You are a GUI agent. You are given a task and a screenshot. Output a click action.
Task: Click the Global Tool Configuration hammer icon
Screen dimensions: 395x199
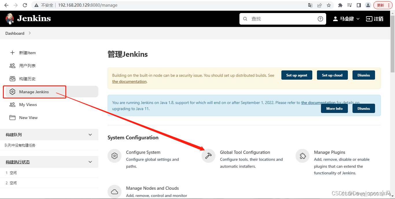coord(208,156)
